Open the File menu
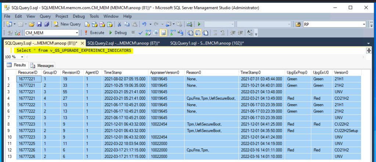 point(7,16)
